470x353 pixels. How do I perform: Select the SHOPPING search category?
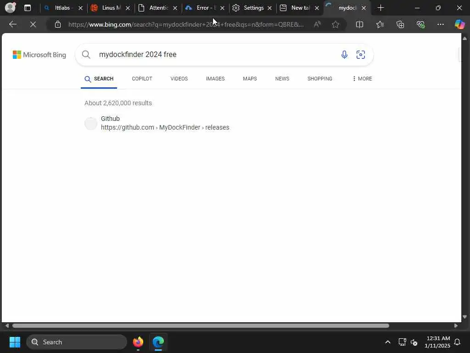point(319,79)
